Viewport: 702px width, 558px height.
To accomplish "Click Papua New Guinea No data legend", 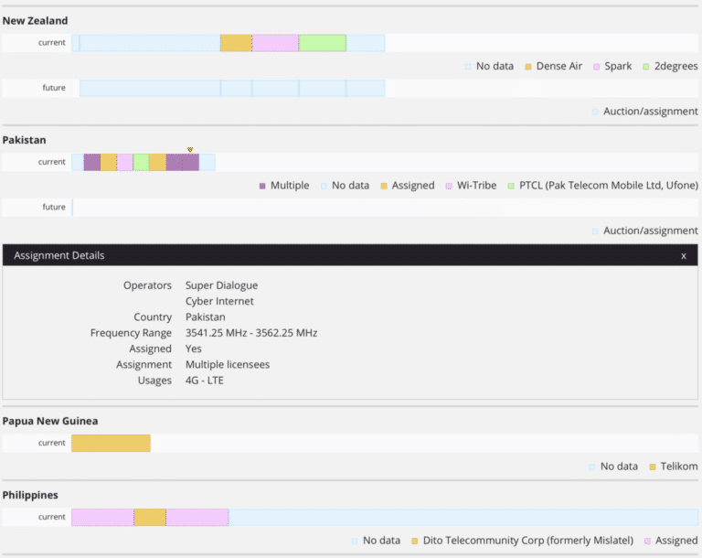I will coord(613,467).
